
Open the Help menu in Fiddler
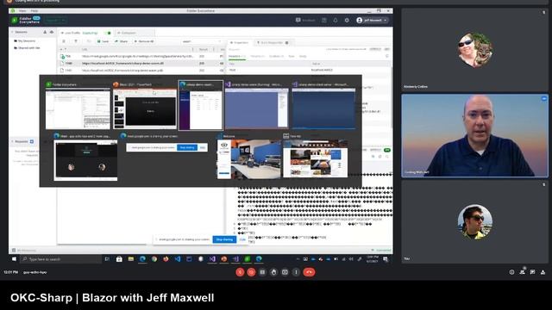pos(34,11)
